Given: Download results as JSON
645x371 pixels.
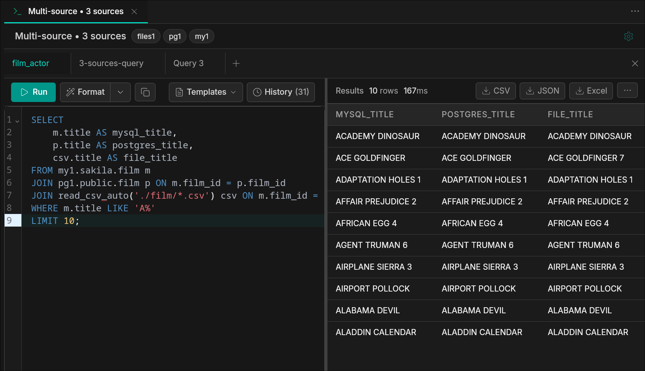Looking at the screenshot, I should point(542,91).
